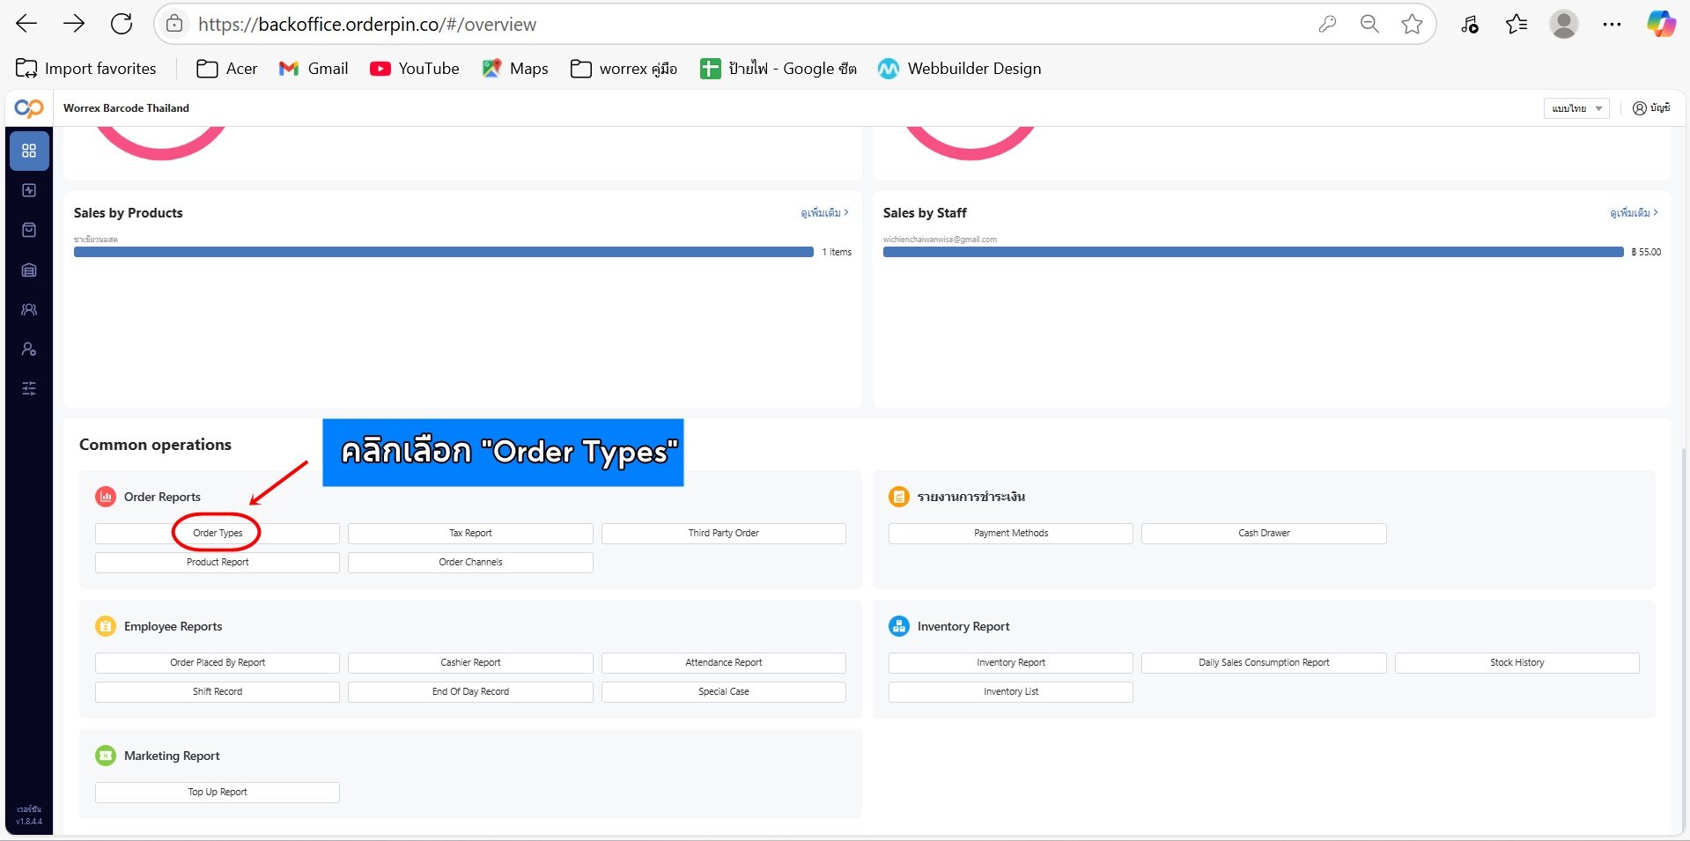Open the activity chart sidebar icon
This screenshot has width=1690, height=841.
[29, 190]
